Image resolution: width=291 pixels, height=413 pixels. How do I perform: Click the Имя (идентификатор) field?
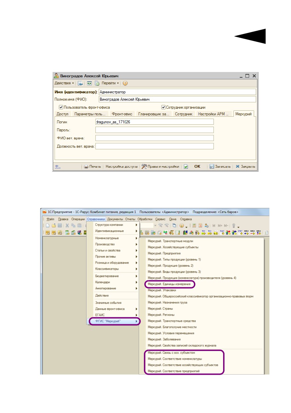point(177,92)
